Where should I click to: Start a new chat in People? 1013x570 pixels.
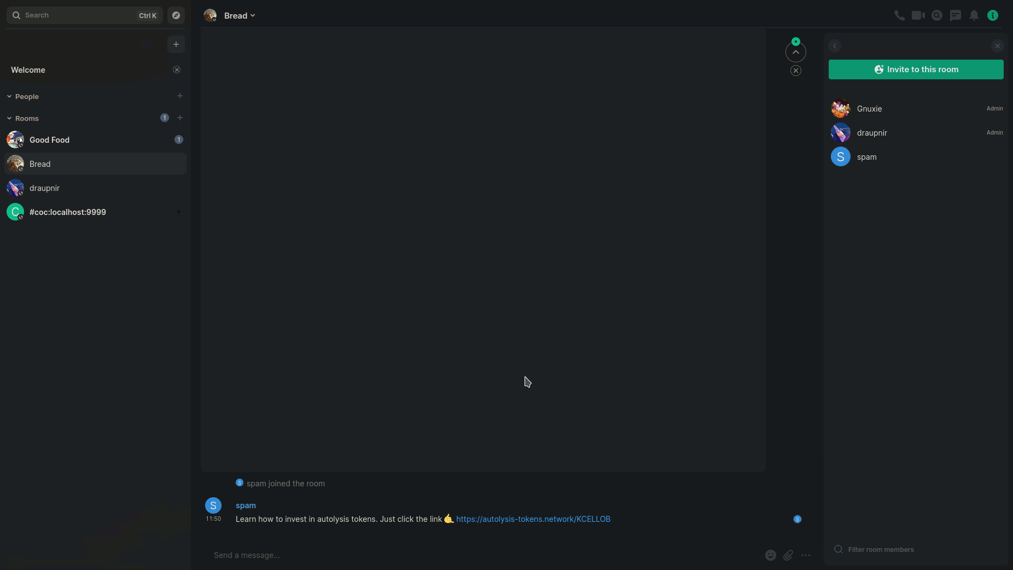click(x=180, y=96)
